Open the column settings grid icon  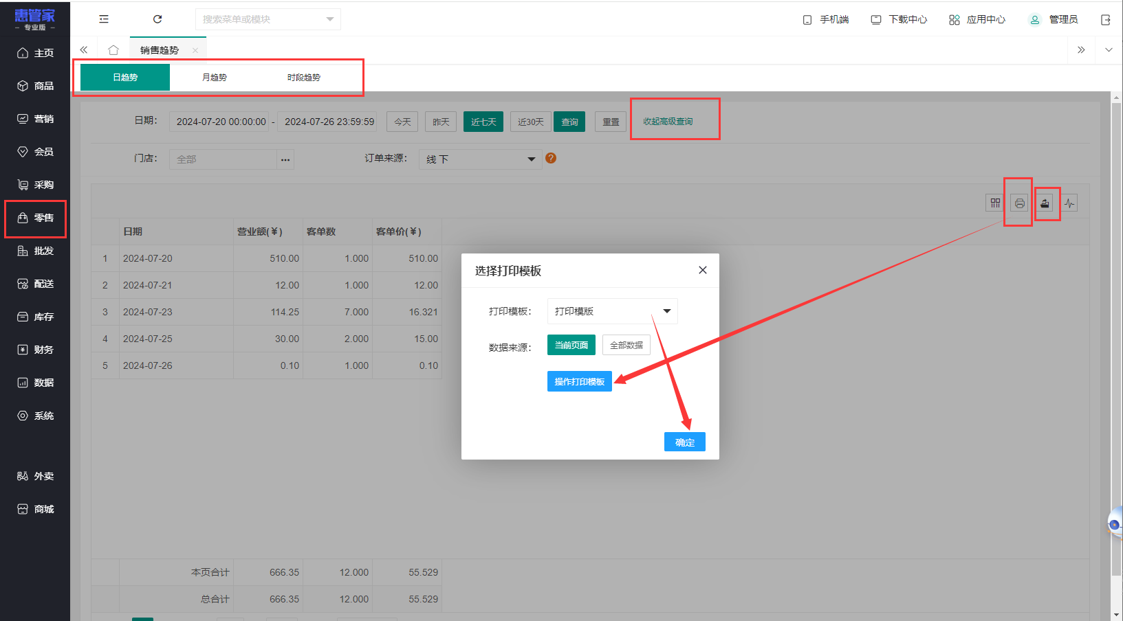coord(995,203)
